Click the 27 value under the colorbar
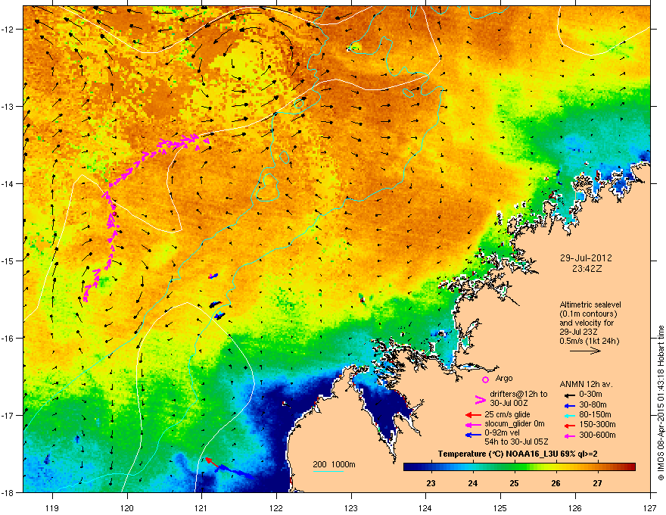 point(598,483)
